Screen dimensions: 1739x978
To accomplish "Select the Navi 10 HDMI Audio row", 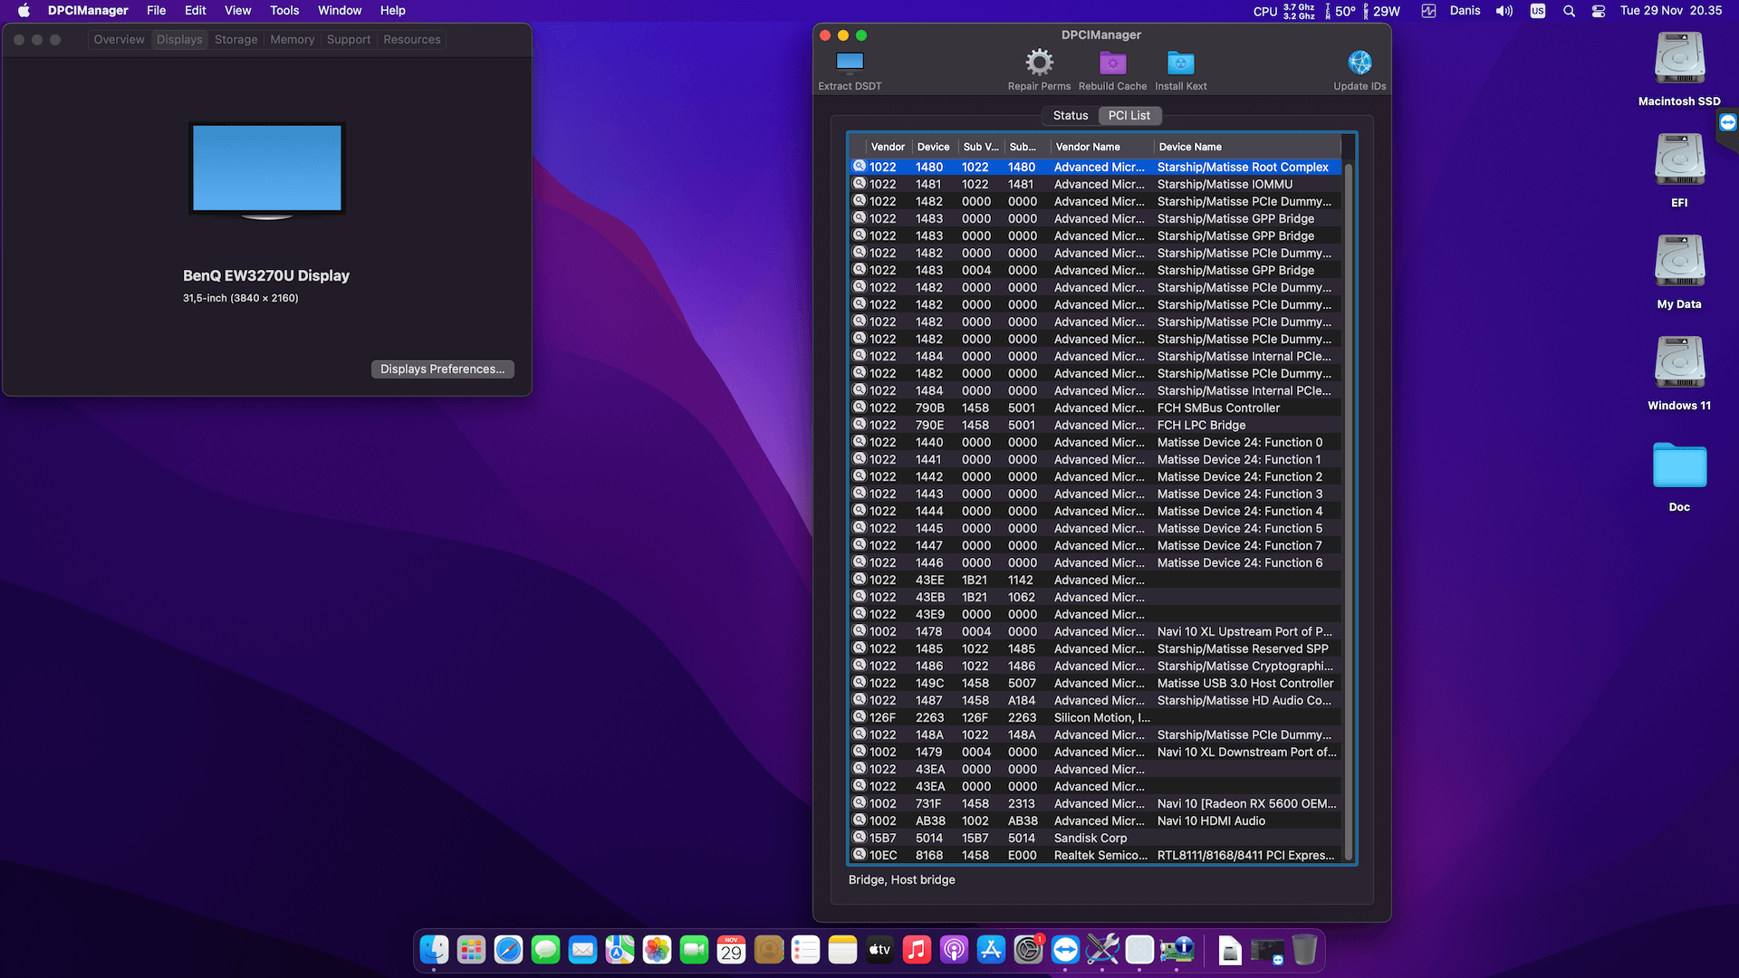I will [1211, 821].
